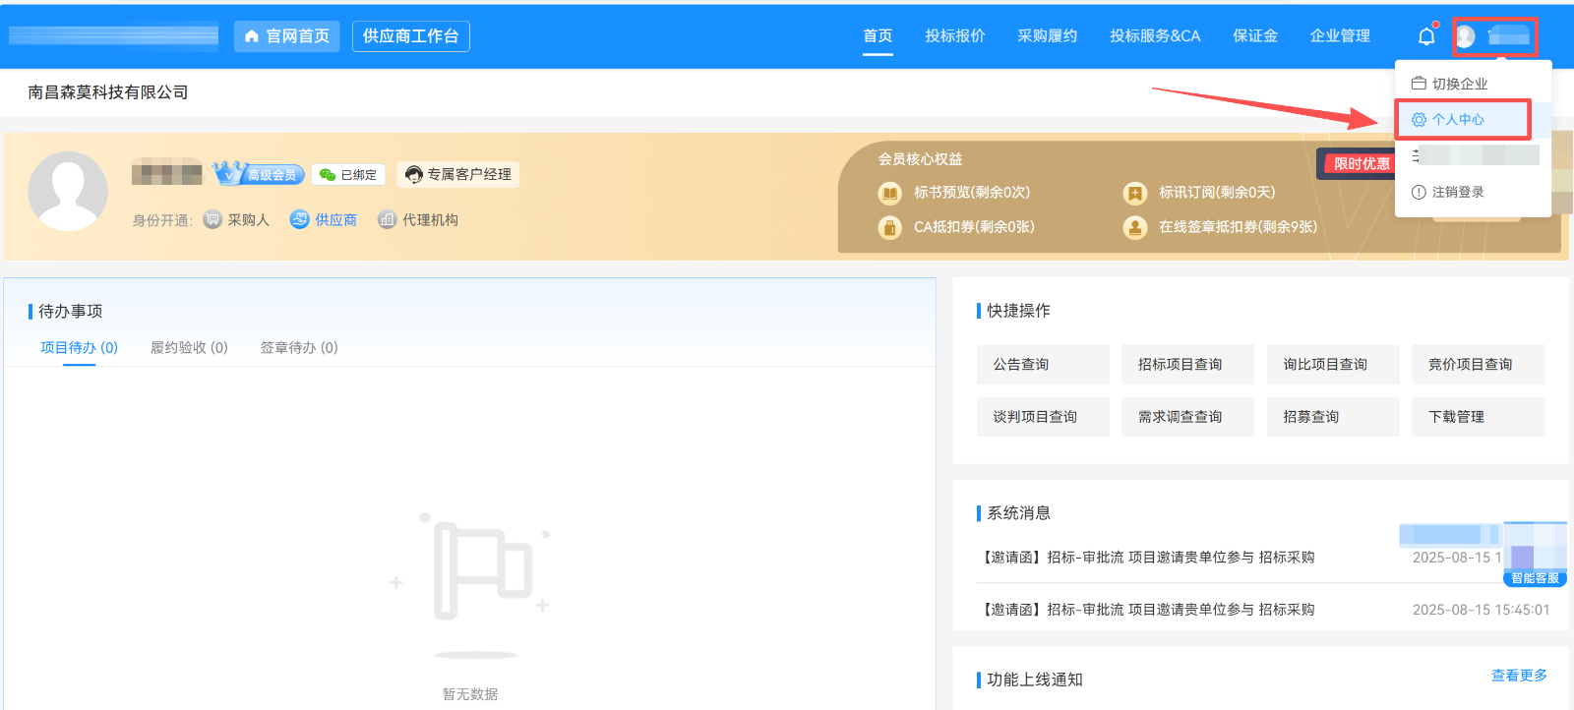The width and height of the screenshot is (1574, 710).
Task: Open 保证金 menu
Action: [1255, 36]
